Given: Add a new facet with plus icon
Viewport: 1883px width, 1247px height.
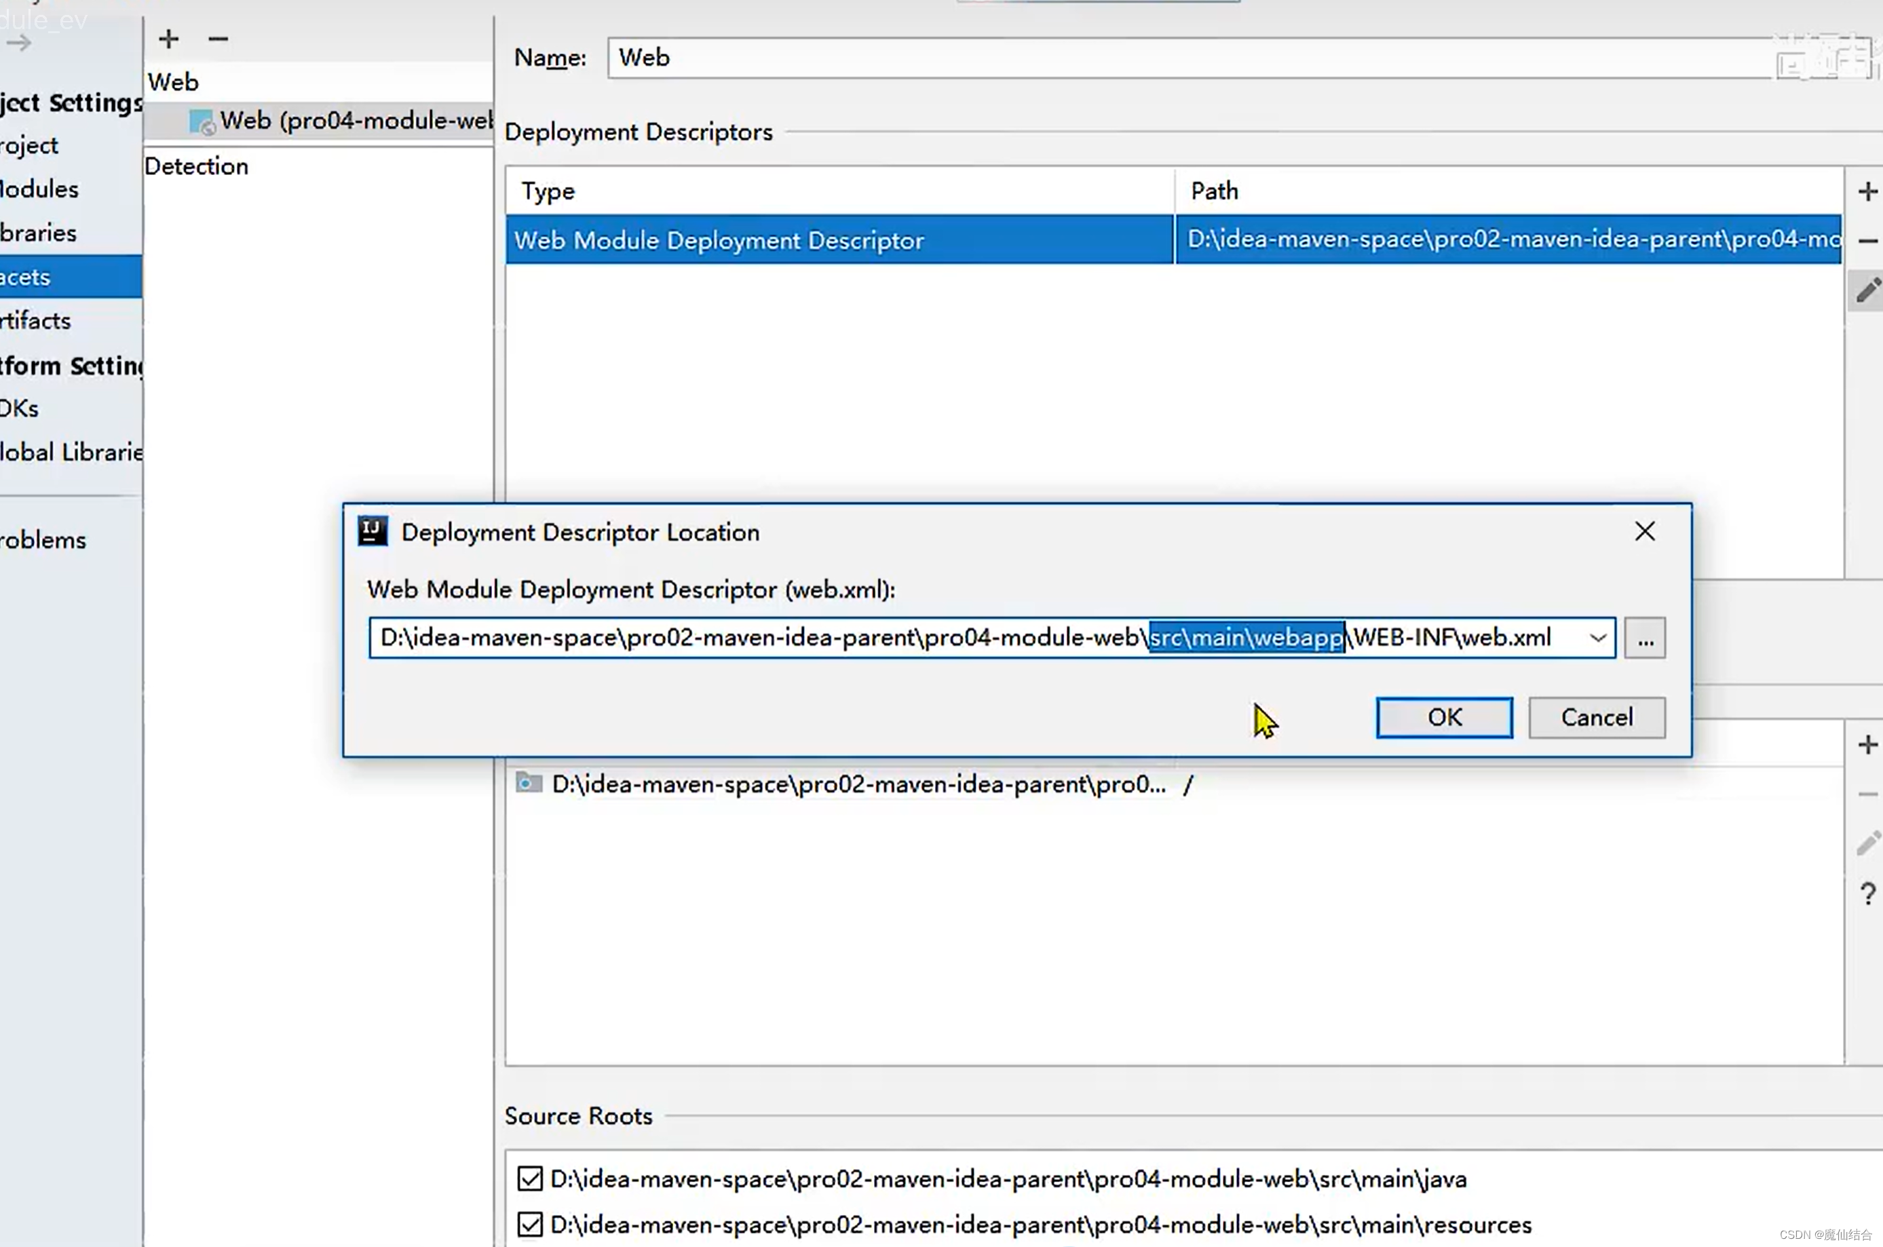Looking at the screenshot, I should [168, 38].
